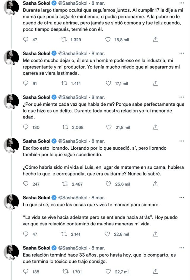The width and height of the screenshot is (190, 280).
Task: Reply to the tweet with 91 replies
Action: (26, 83)
